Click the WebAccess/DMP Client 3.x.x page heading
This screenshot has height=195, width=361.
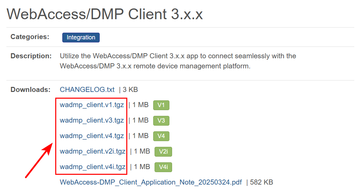(105, 14)
